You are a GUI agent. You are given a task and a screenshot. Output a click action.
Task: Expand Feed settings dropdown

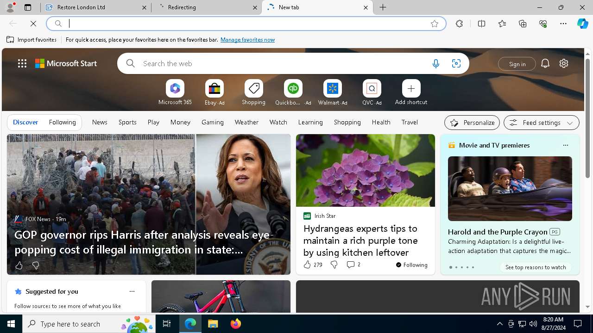(x=542, y=123)
